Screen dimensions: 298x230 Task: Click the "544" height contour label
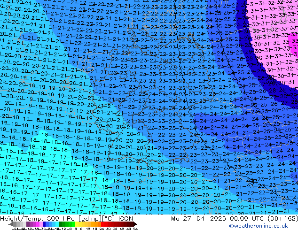pos(253,182)
